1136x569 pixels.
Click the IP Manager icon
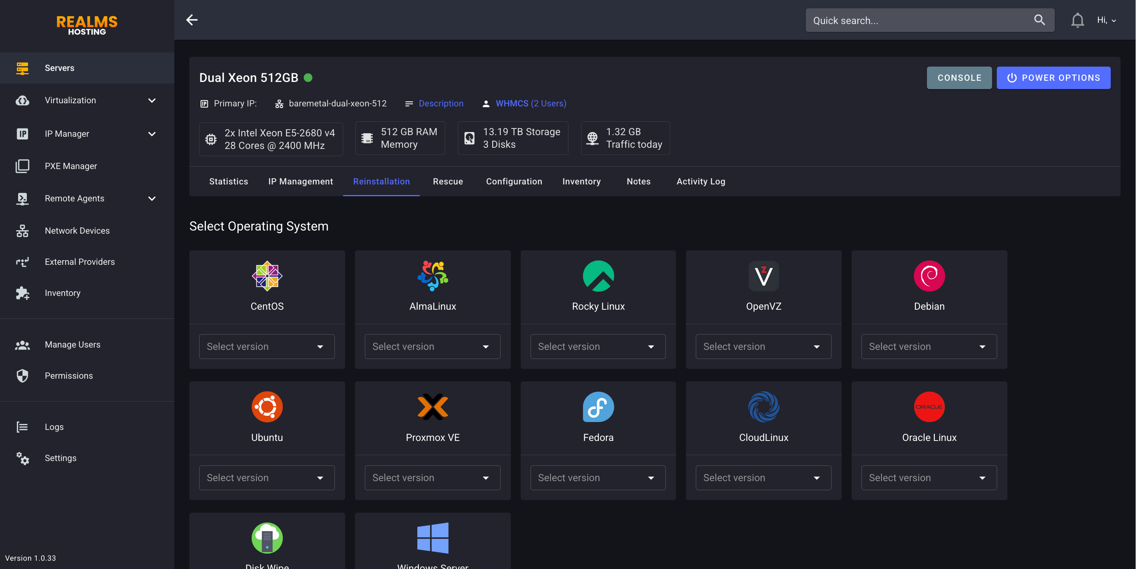tap(22, 134)
